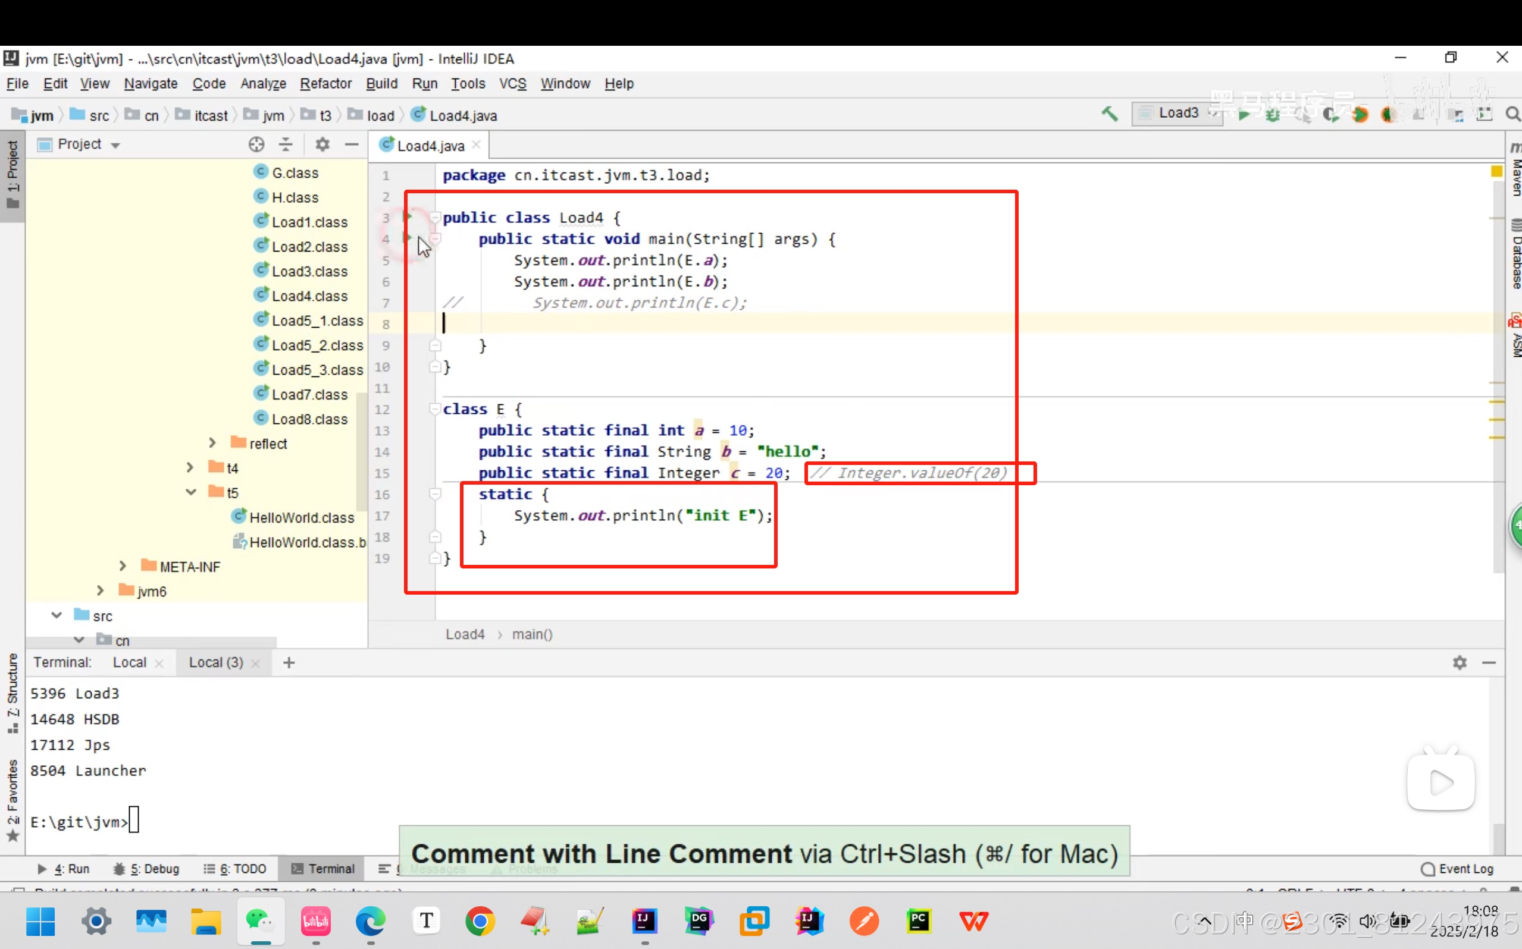Open the Event Log button
The image size is (1522, 949).
pos(1457,869)
